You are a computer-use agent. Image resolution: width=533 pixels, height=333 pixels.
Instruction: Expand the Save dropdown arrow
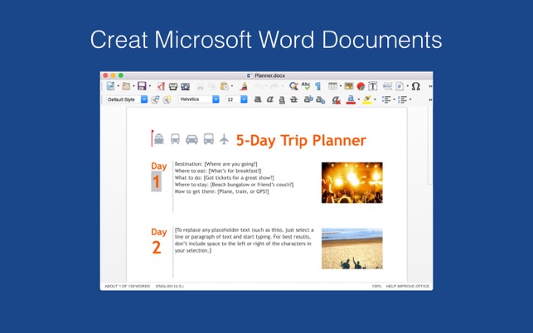(150, 86)
